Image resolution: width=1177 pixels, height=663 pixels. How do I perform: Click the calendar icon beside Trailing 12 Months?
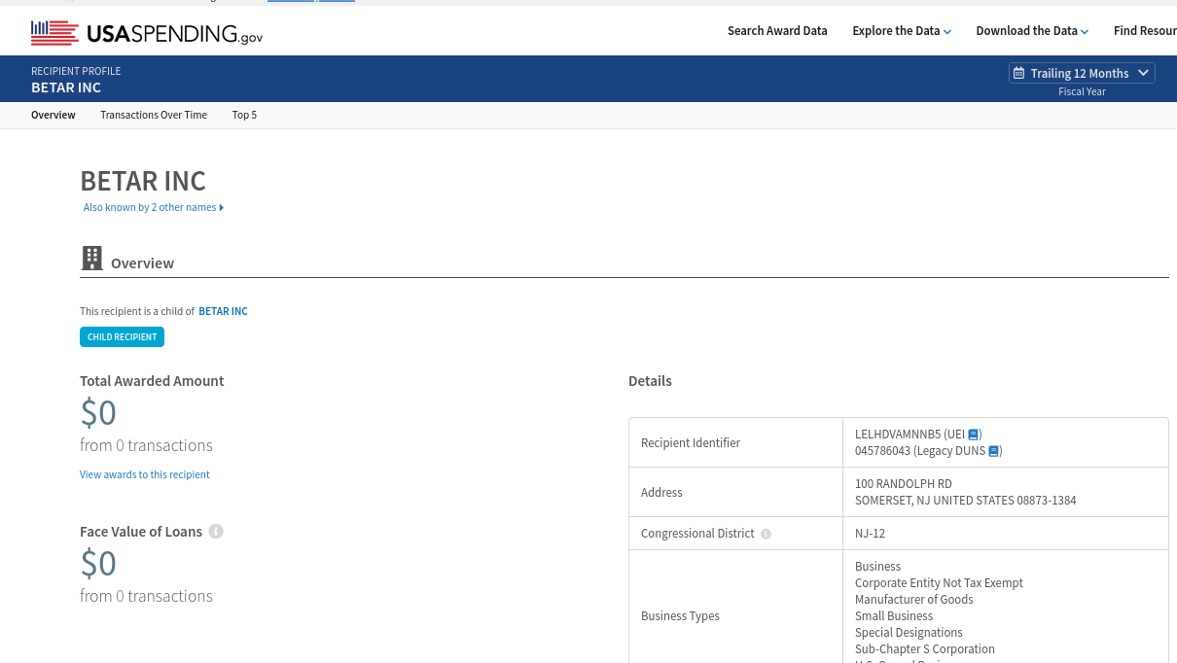[x=1018, y=73]
